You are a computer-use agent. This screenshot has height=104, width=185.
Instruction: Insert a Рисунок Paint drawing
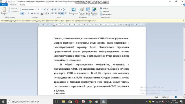pos(82,12)
